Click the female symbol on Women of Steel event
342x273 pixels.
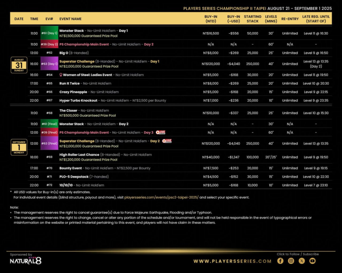[x=60, y=75]
